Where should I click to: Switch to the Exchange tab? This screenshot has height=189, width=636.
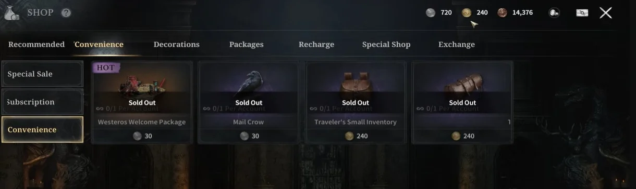(x=456, y=45)
